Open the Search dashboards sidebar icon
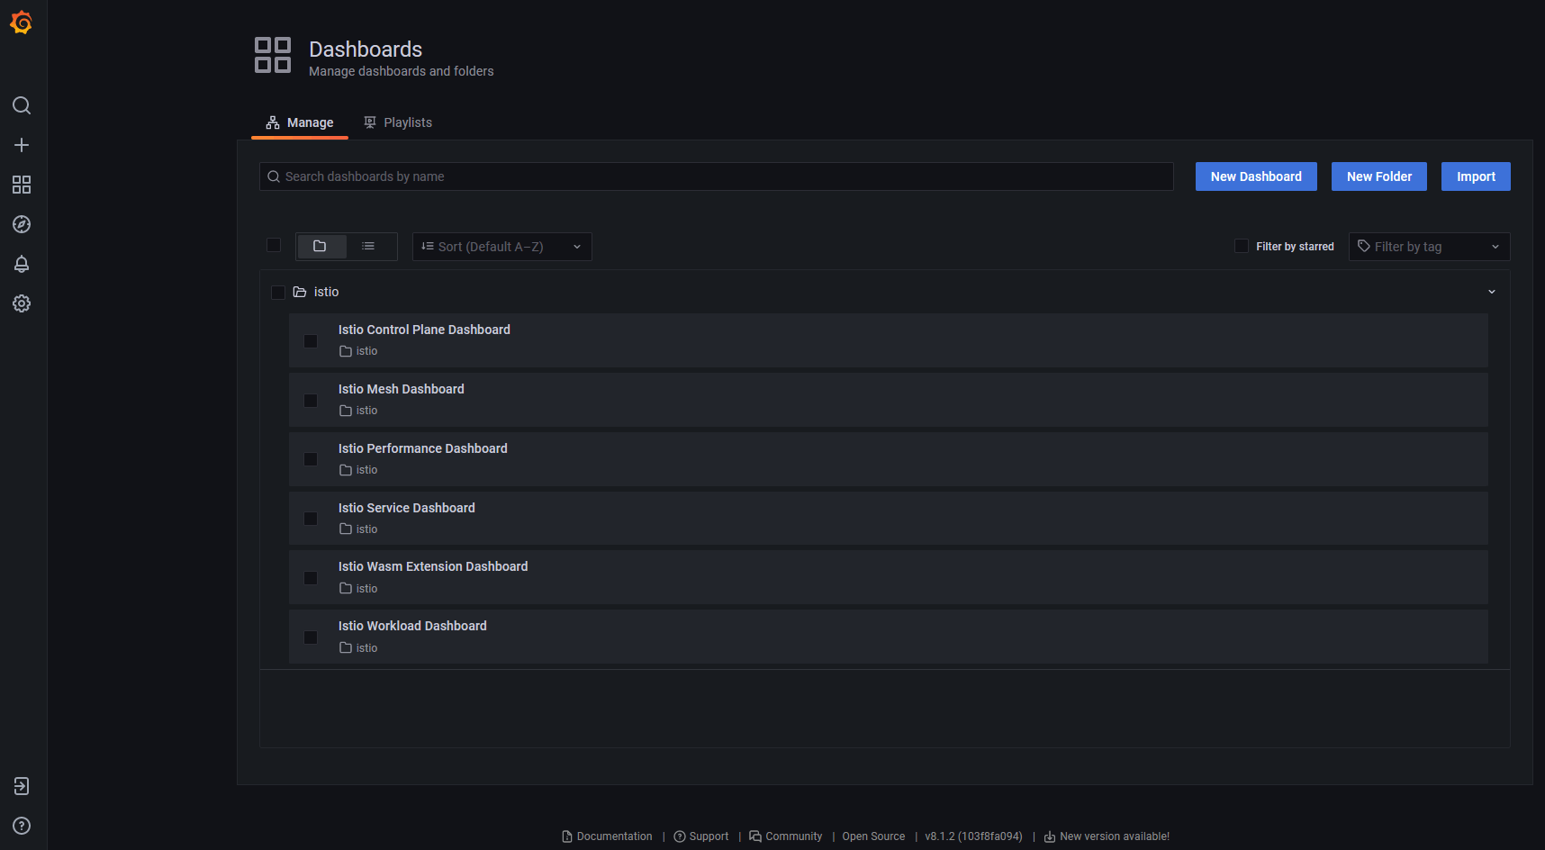This screenshot has height=850, width=1545. (x=22, y=105)
